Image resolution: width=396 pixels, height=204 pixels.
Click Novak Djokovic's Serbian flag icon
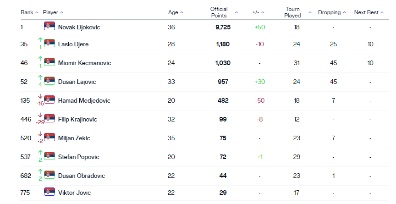click(x=49, y=27)
